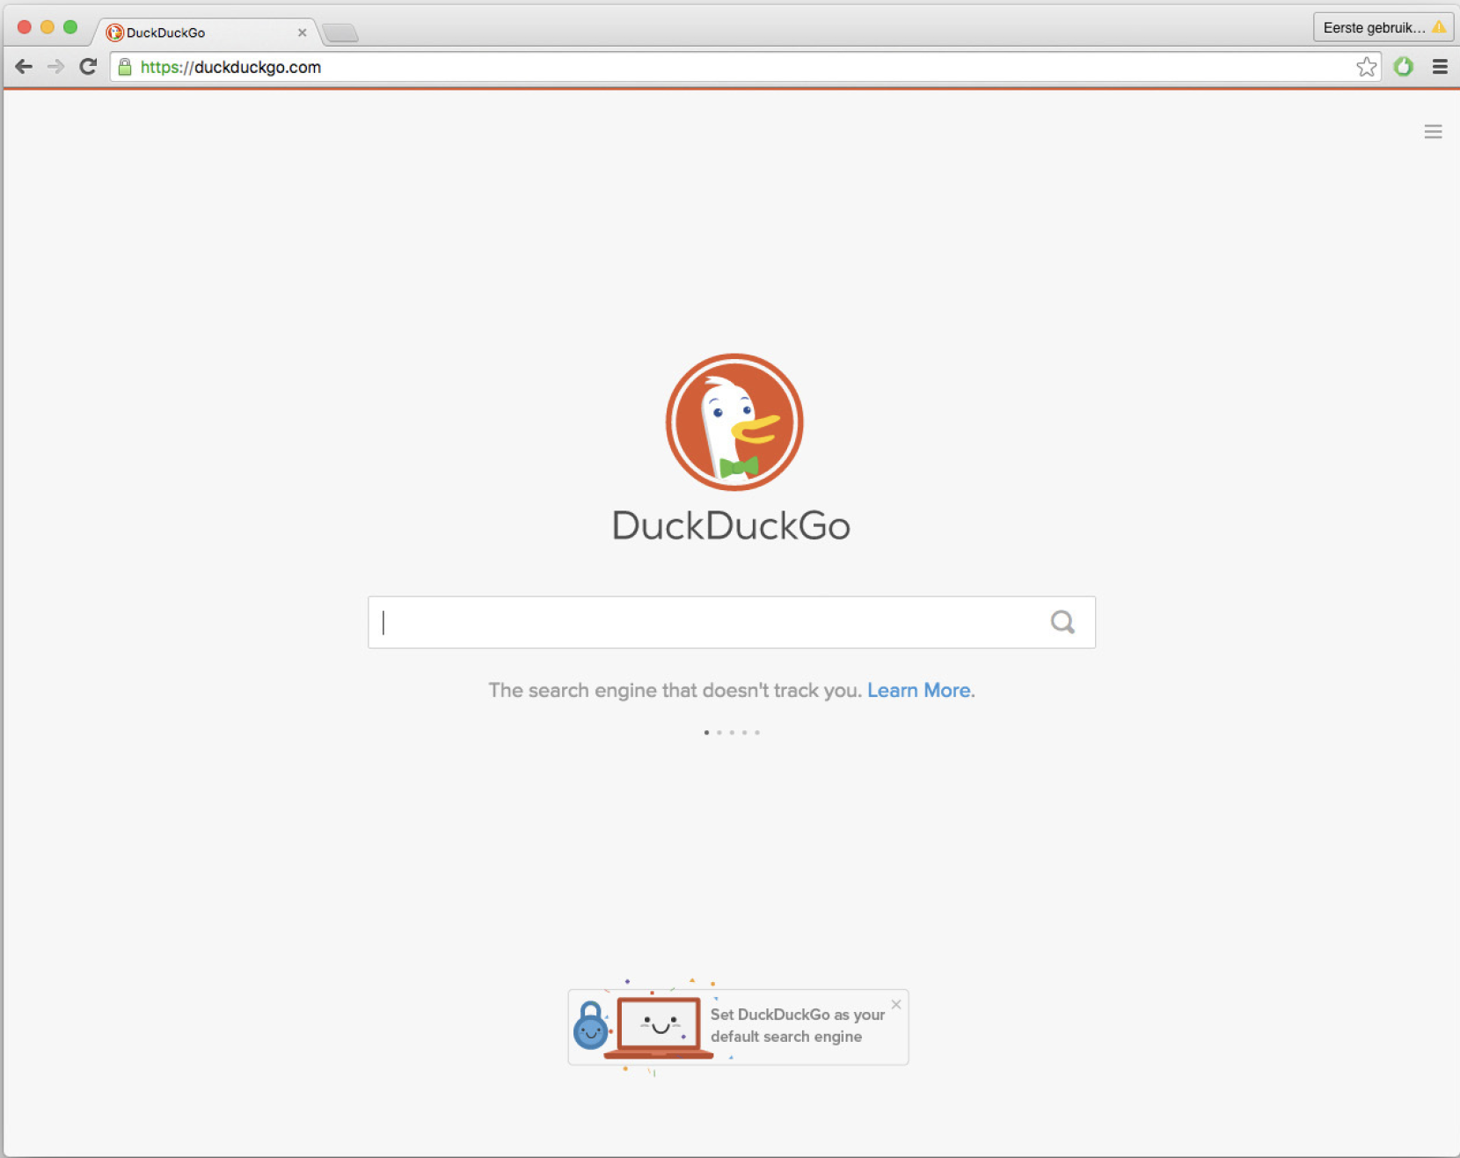Go forward with the browser forward arrow
Viewport: 1460px width, 1158px height.
(55, 67)
